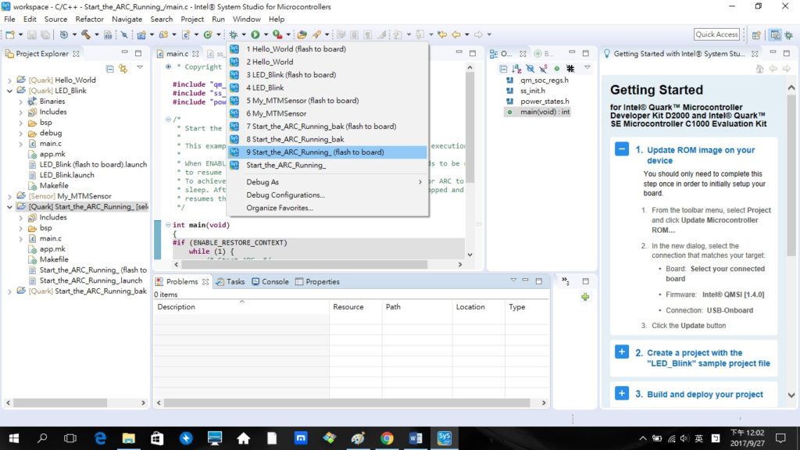Image resolution: width=800 pixels, height=450 pixels.
Task: Click the Open Perspective icon
Action: [756, 34]
